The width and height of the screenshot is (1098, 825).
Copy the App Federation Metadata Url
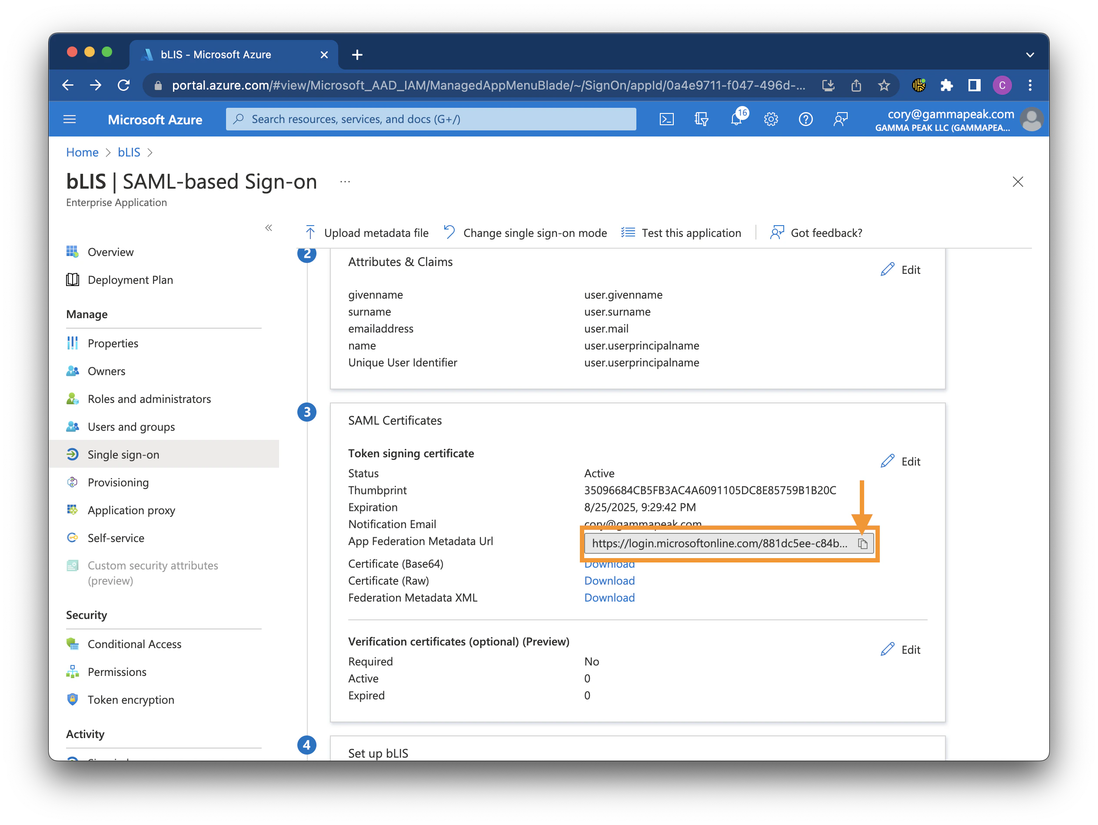(x=863, y=543)
